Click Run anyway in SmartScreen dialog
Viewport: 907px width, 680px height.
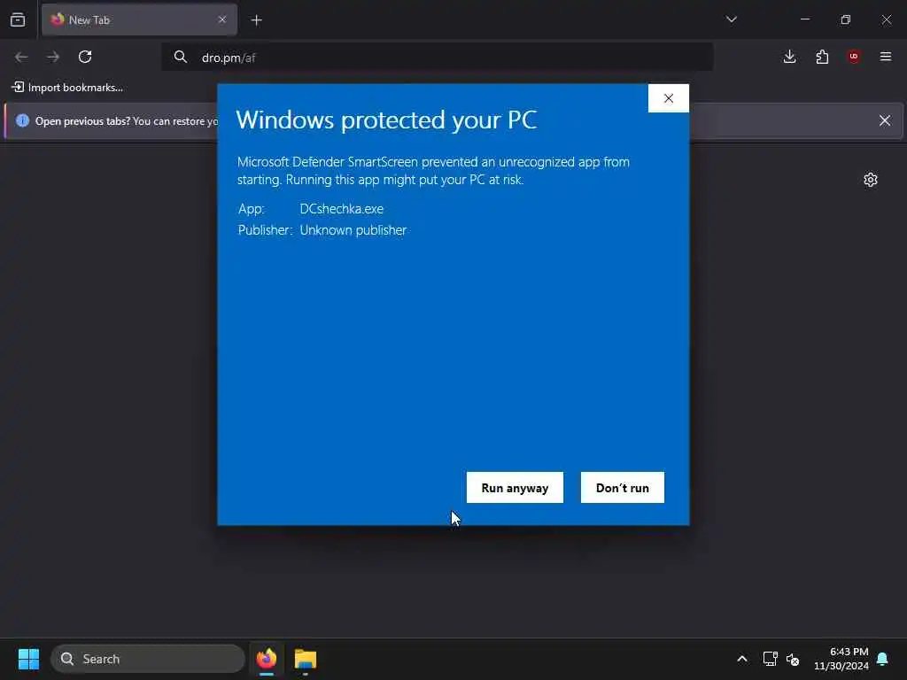pos(515,488)
